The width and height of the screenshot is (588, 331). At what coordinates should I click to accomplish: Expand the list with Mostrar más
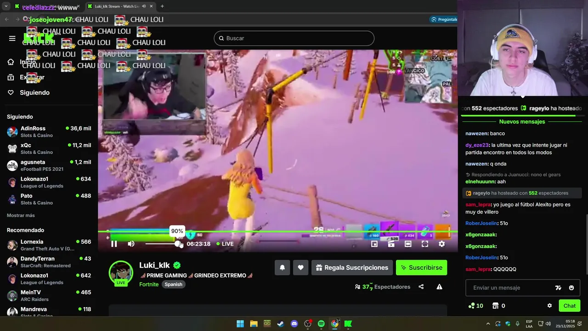click(21, 215)
